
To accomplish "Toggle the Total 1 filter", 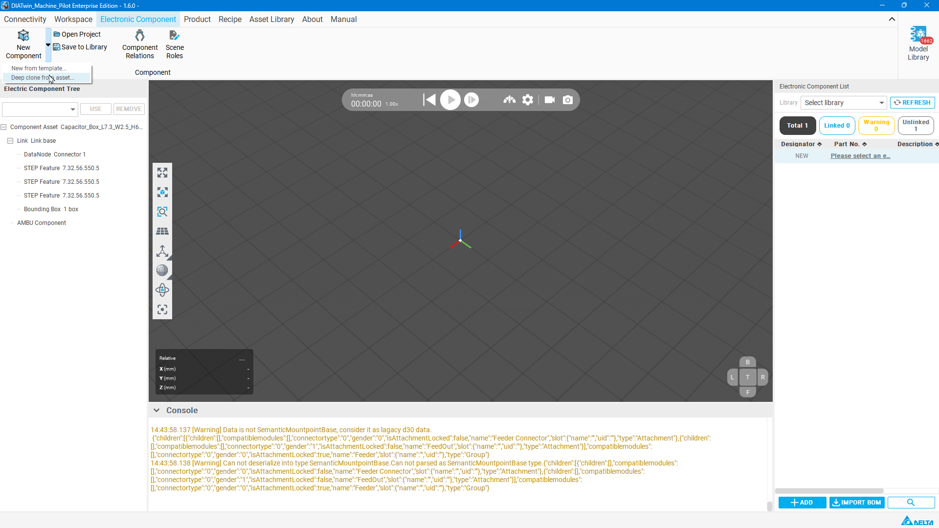I will tap(798, 126).
